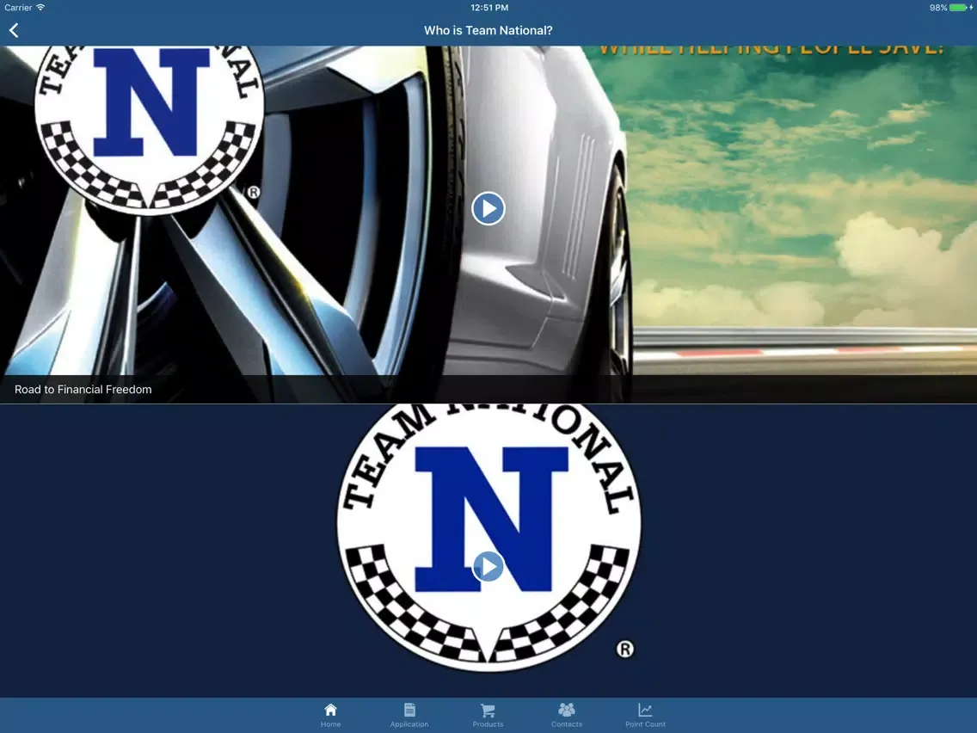Play the Team National logo video
The height and width of the screenshot is (733, 977).
point(488,567)
